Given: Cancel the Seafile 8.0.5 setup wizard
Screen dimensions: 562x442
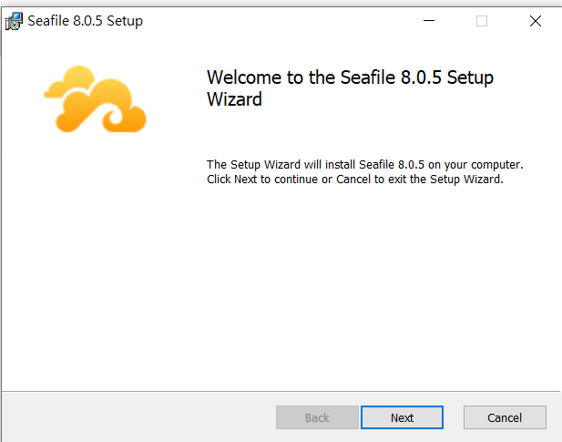Looking at the screenshot, I should pyautogui.click(x=505, y=417).
